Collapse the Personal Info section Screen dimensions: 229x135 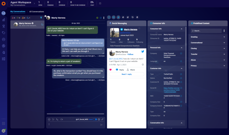[x=181, y=48]
